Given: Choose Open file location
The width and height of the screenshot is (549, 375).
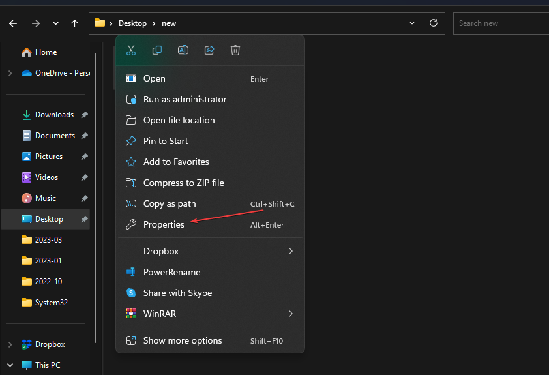Looking at the screenshot, I should [x=210, y=120].
